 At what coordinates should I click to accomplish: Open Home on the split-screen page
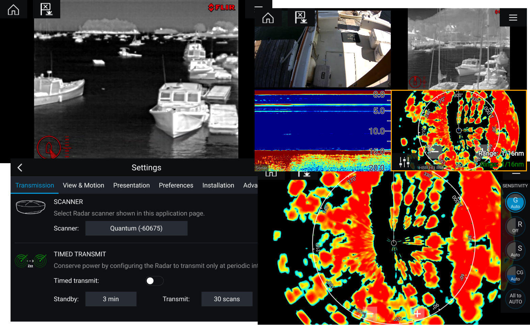coord(268,18)
